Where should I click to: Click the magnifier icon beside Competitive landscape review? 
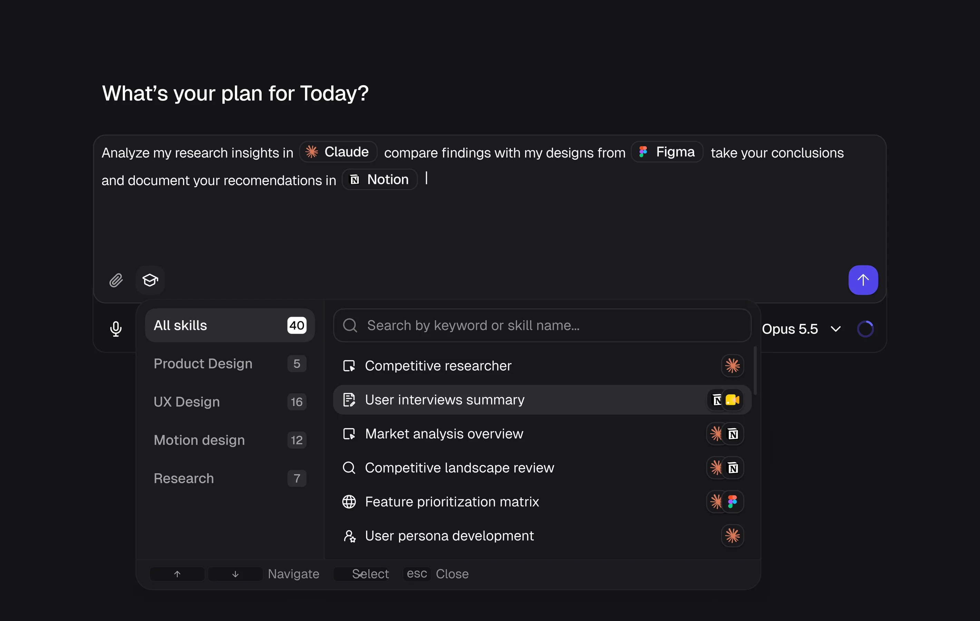tap(349, 467)
